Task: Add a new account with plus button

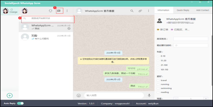Action: 10,95
